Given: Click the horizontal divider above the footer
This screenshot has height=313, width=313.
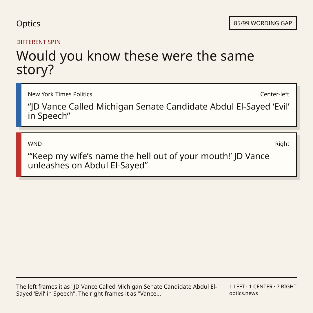Looking at the screenshot, I should coord(156,277).
